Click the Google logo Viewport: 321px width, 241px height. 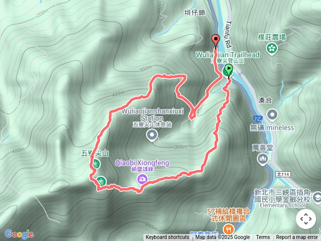coord(19,234)
